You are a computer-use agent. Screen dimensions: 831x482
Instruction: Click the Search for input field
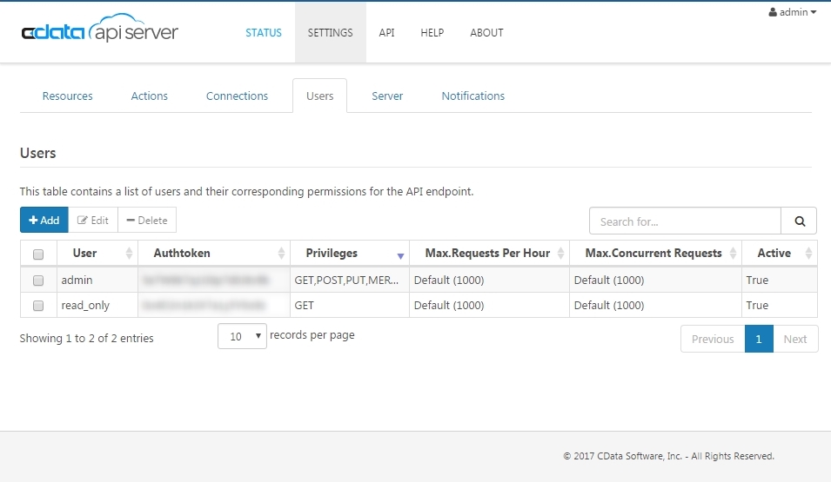(685, 221)
